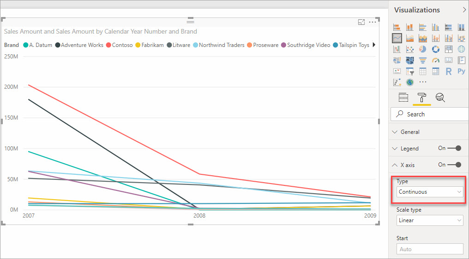This screenshot has width=469, height=259.
Task: Select the line chart visualization
Action: [397, 38]
